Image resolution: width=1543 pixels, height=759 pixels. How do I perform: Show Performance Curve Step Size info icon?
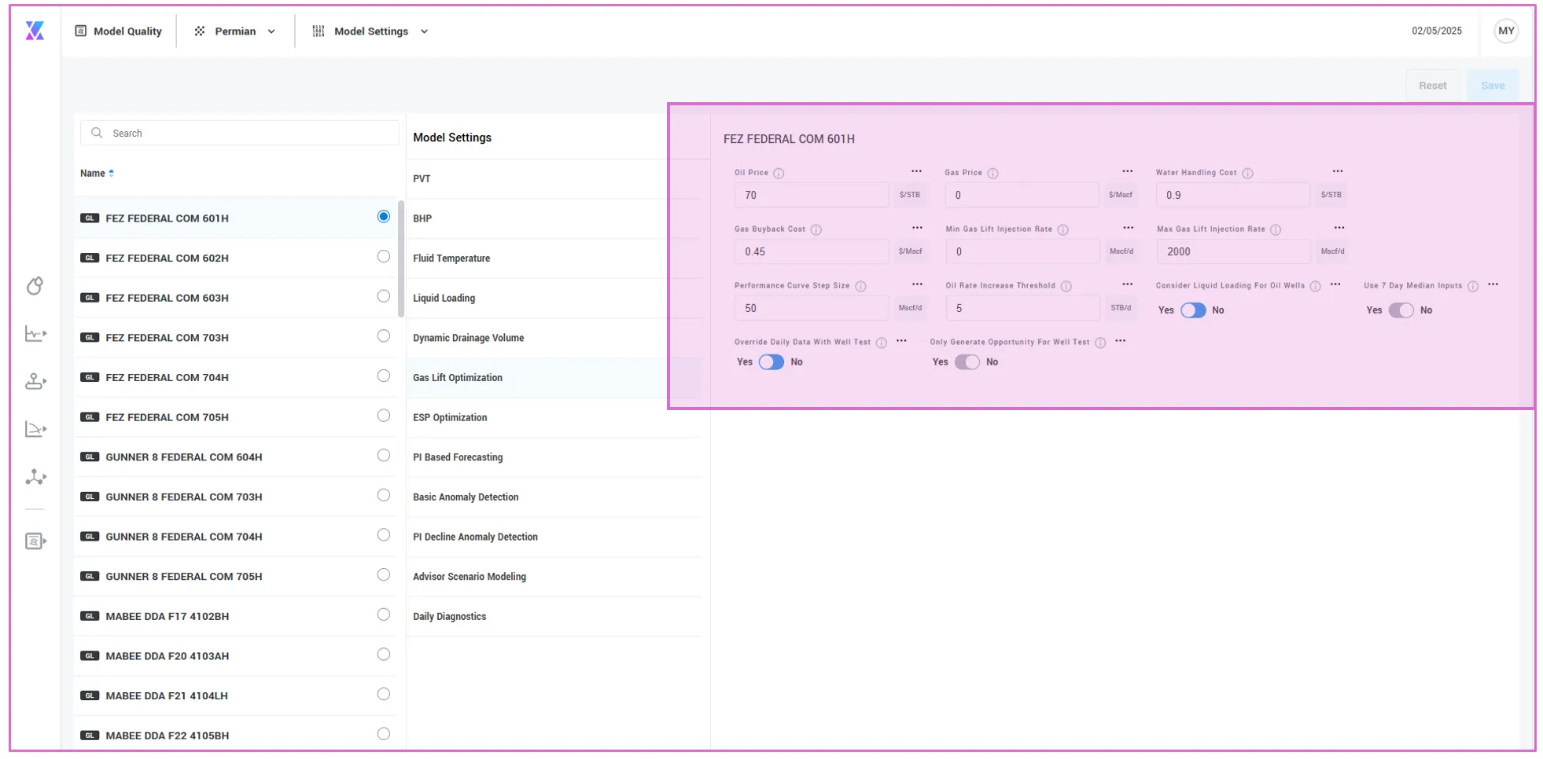(860, 286)
